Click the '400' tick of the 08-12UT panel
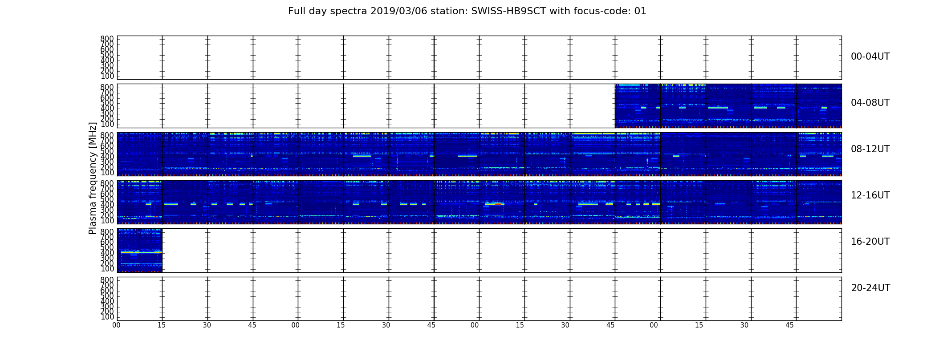The width and height of the screenshot is (935, 356). click(107, 156)
